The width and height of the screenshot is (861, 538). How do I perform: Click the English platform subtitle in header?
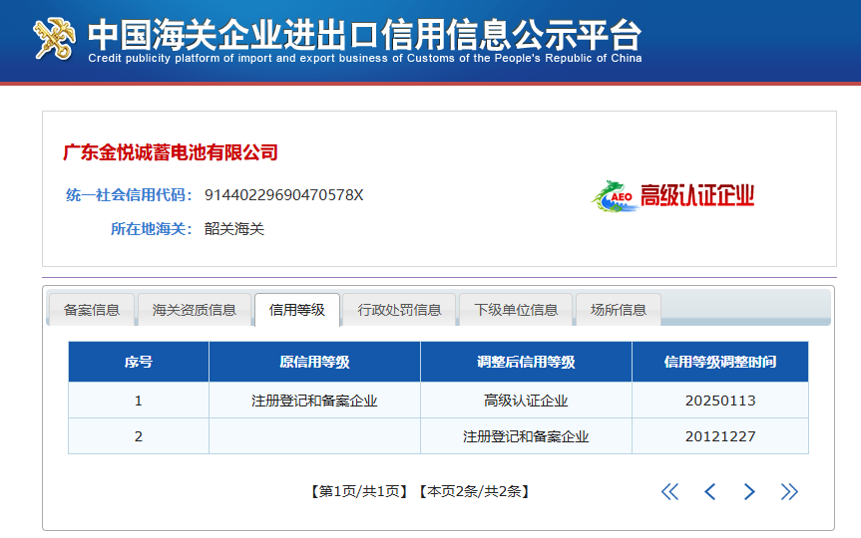pyautogui.click(x=364, y=58)
